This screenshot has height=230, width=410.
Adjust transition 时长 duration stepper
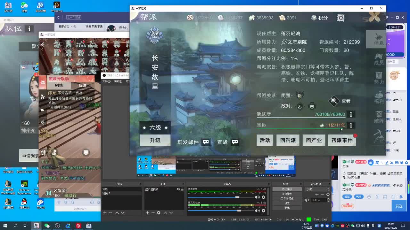[x=329, y=200]
